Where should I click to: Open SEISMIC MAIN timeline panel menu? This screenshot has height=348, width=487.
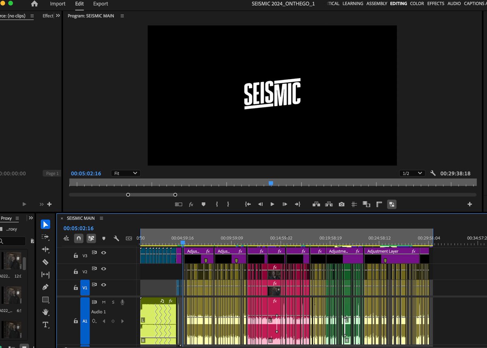tap(101, 218)
